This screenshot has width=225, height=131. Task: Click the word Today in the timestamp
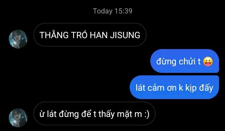coord(102,11)
